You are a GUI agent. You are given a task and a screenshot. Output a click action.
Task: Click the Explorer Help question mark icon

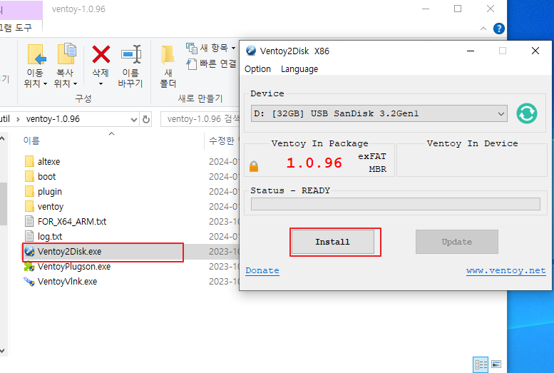tap(498, 29)
